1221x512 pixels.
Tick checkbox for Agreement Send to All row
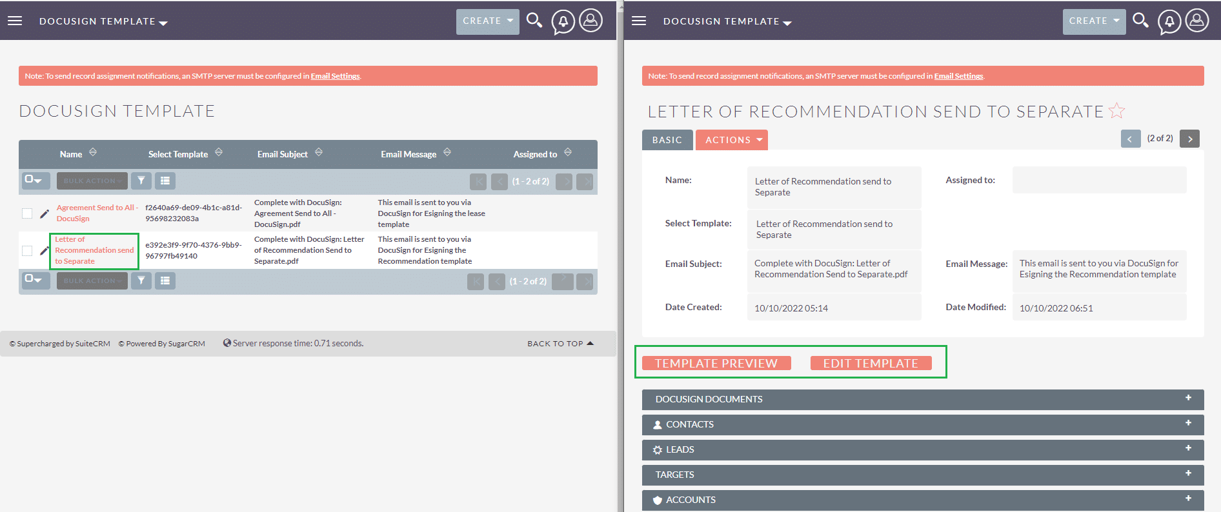pos(27,213)
